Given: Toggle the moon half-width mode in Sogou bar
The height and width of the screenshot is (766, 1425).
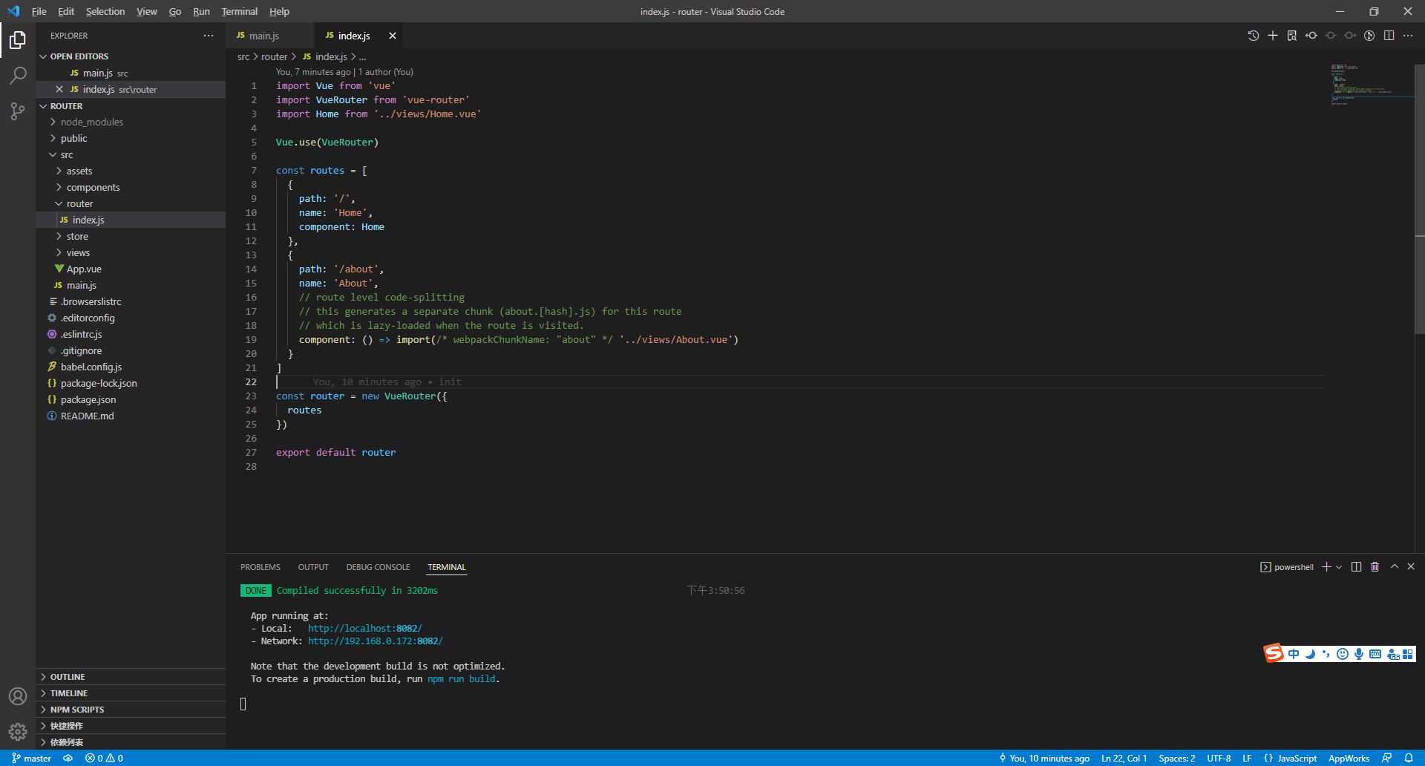Looking at the screenshot, I should 1310,654.
